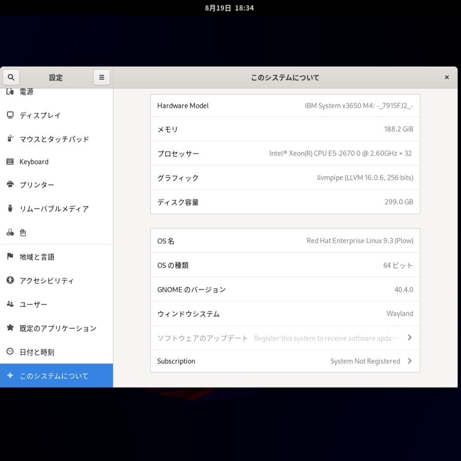Viewport: 461px width, 461px height.
Task: Open プリンター panel
Action: click(57, 184)
